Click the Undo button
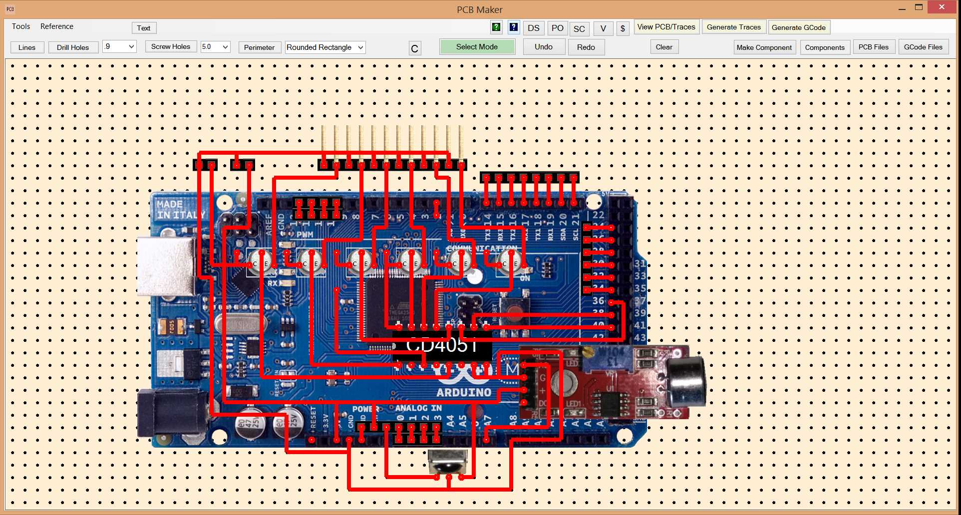 [x=544, y=47]
